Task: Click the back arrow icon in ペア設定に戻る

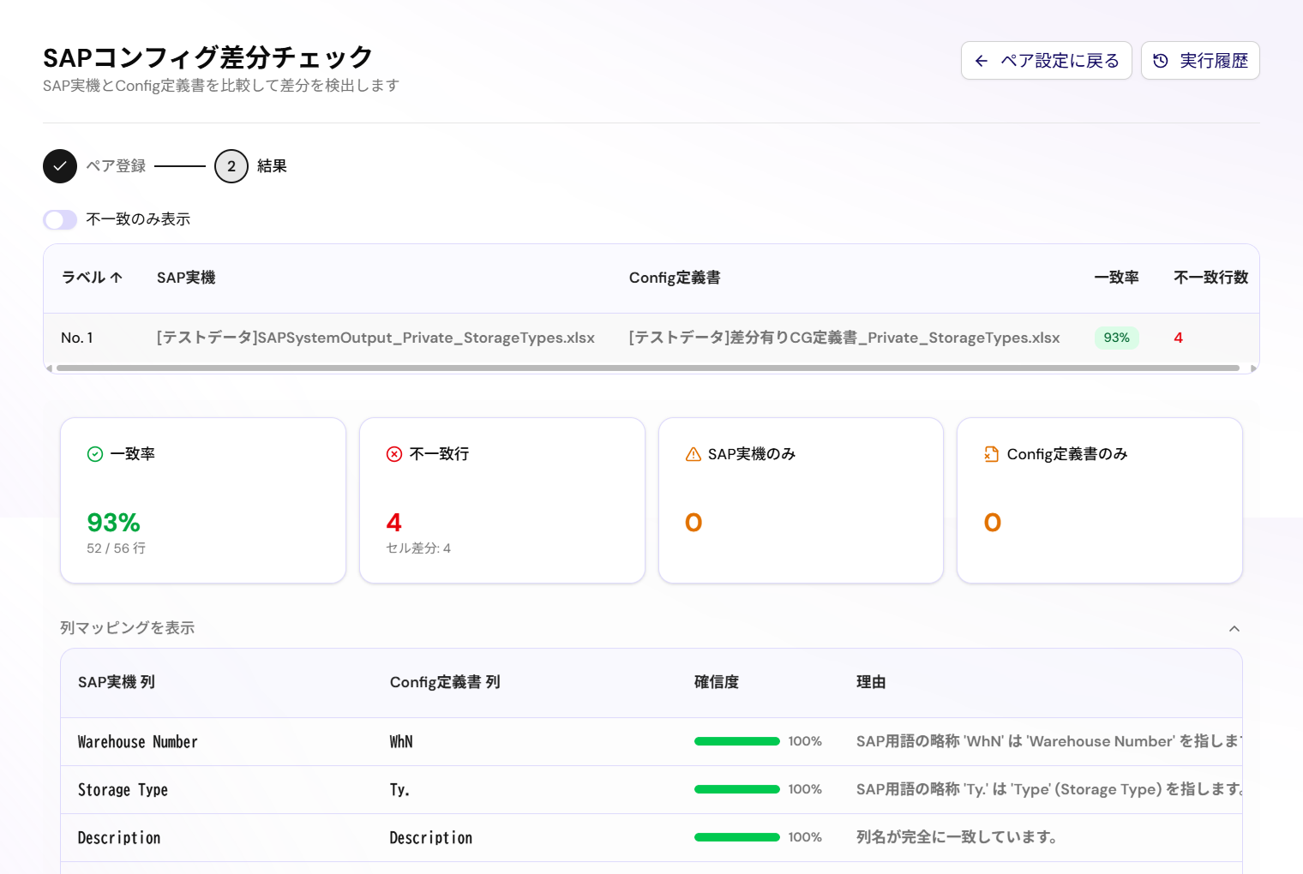Action: tap(982, 61)
